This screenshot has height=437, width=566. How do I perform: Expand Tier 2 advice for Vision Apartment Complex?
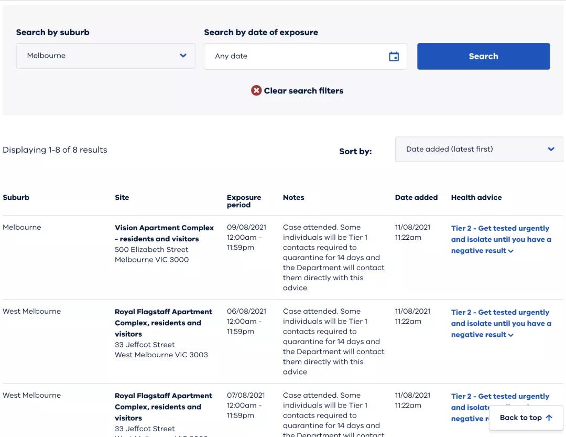click(x=501, y=239)
